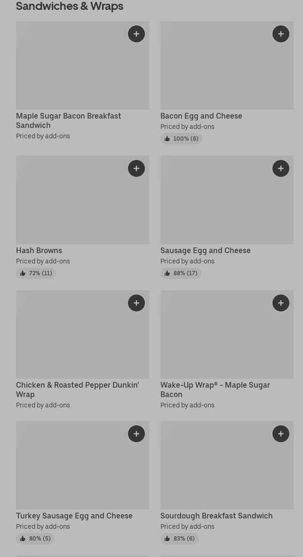Viewport: 303px width, 557px height.
Task: Add Turkey Sausage Egg and Cheese item
Action: [x=136, y=434]
